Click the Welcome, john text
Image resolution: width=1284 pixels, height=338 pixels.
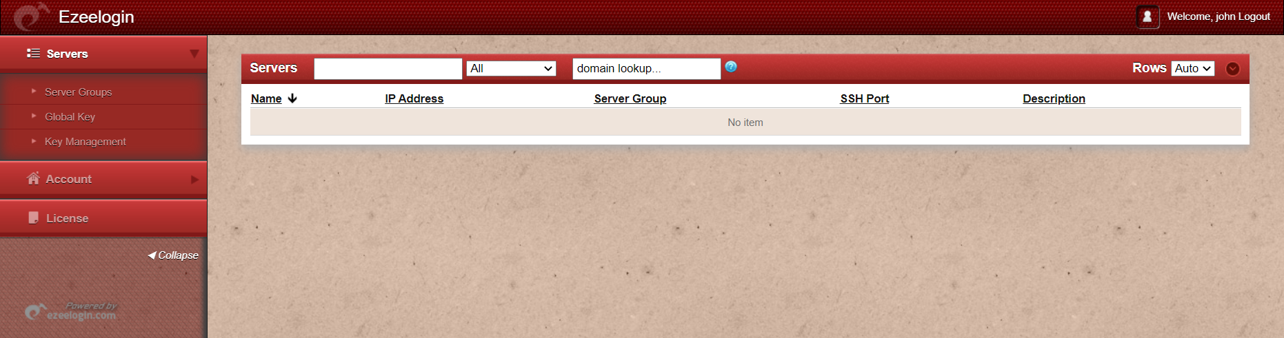tap(1201, 17)
